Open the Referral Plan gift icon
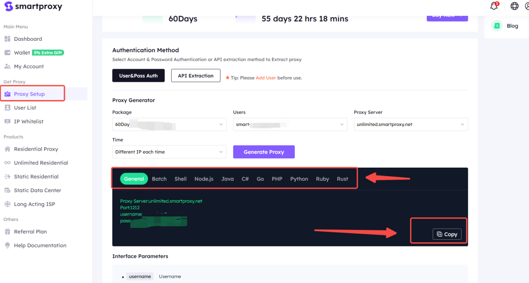Viewport: 529px width, 283px height. tap(7, 232)
